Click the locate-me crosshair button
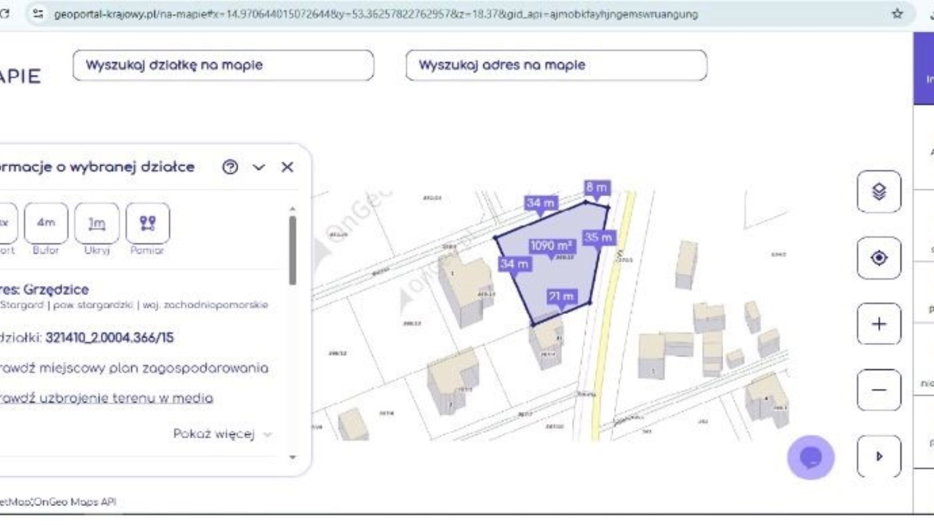The width and height of the screenshot is (934, 525). tap(879, 258)
